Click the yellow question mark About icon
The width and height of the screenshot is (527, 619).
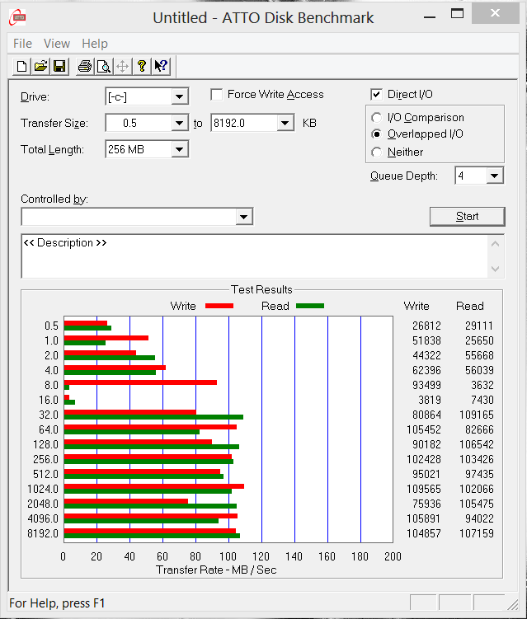(x=142, y=67)
